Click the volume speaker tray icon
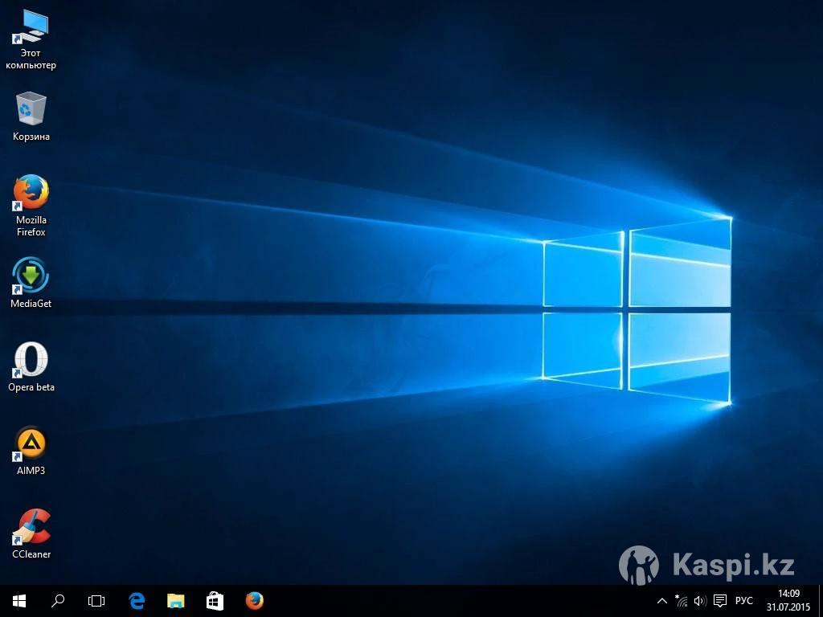Viewport: 823px width, 617px height. pos(700,601)
